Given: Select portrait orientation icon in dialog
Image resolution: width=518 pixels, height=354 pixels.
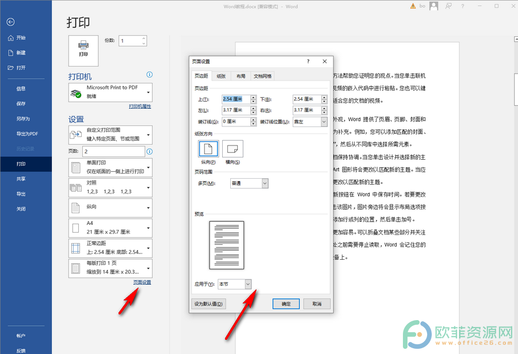Looking at the screenshot, I should 208,149.
